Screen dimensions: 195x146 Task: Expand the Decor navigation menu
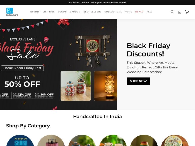click(62, 12)
